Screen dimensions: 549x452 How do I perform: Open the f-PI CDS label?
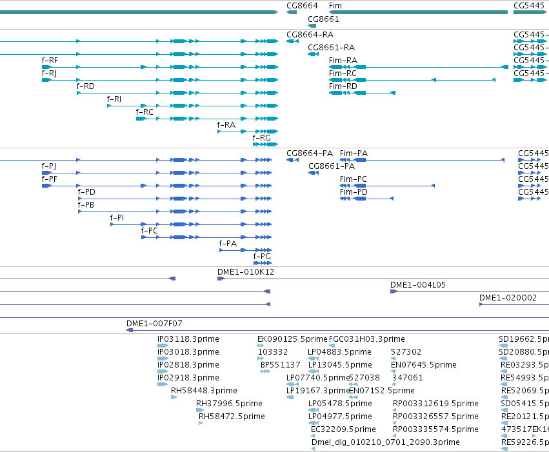tap(117, 218)
